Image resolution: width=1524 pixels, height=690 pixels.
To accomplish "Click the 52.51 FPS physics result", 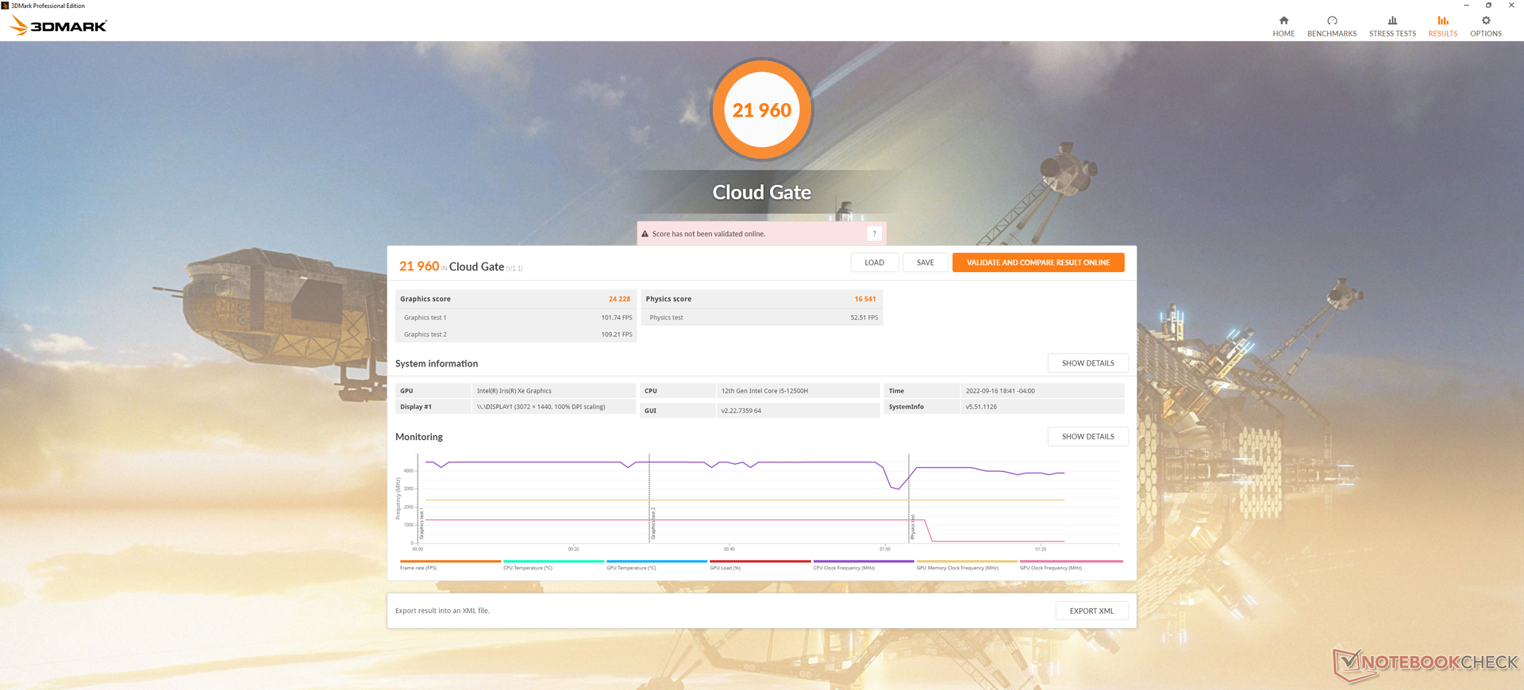I will [x=864, y=317].
